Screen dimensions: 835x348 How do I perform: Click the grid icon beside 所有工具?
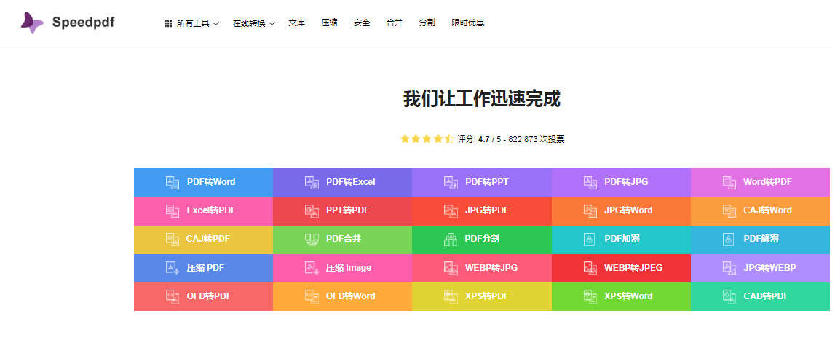tap(167, 23)
